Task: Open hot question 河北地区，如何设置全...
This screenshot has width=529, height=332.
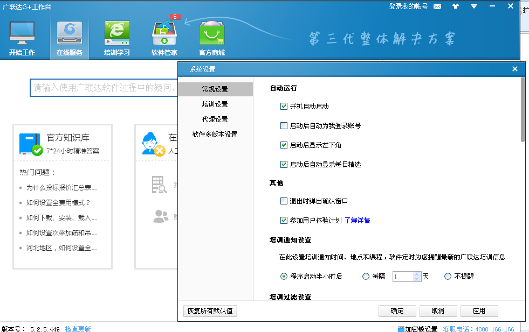Action: 61,248
